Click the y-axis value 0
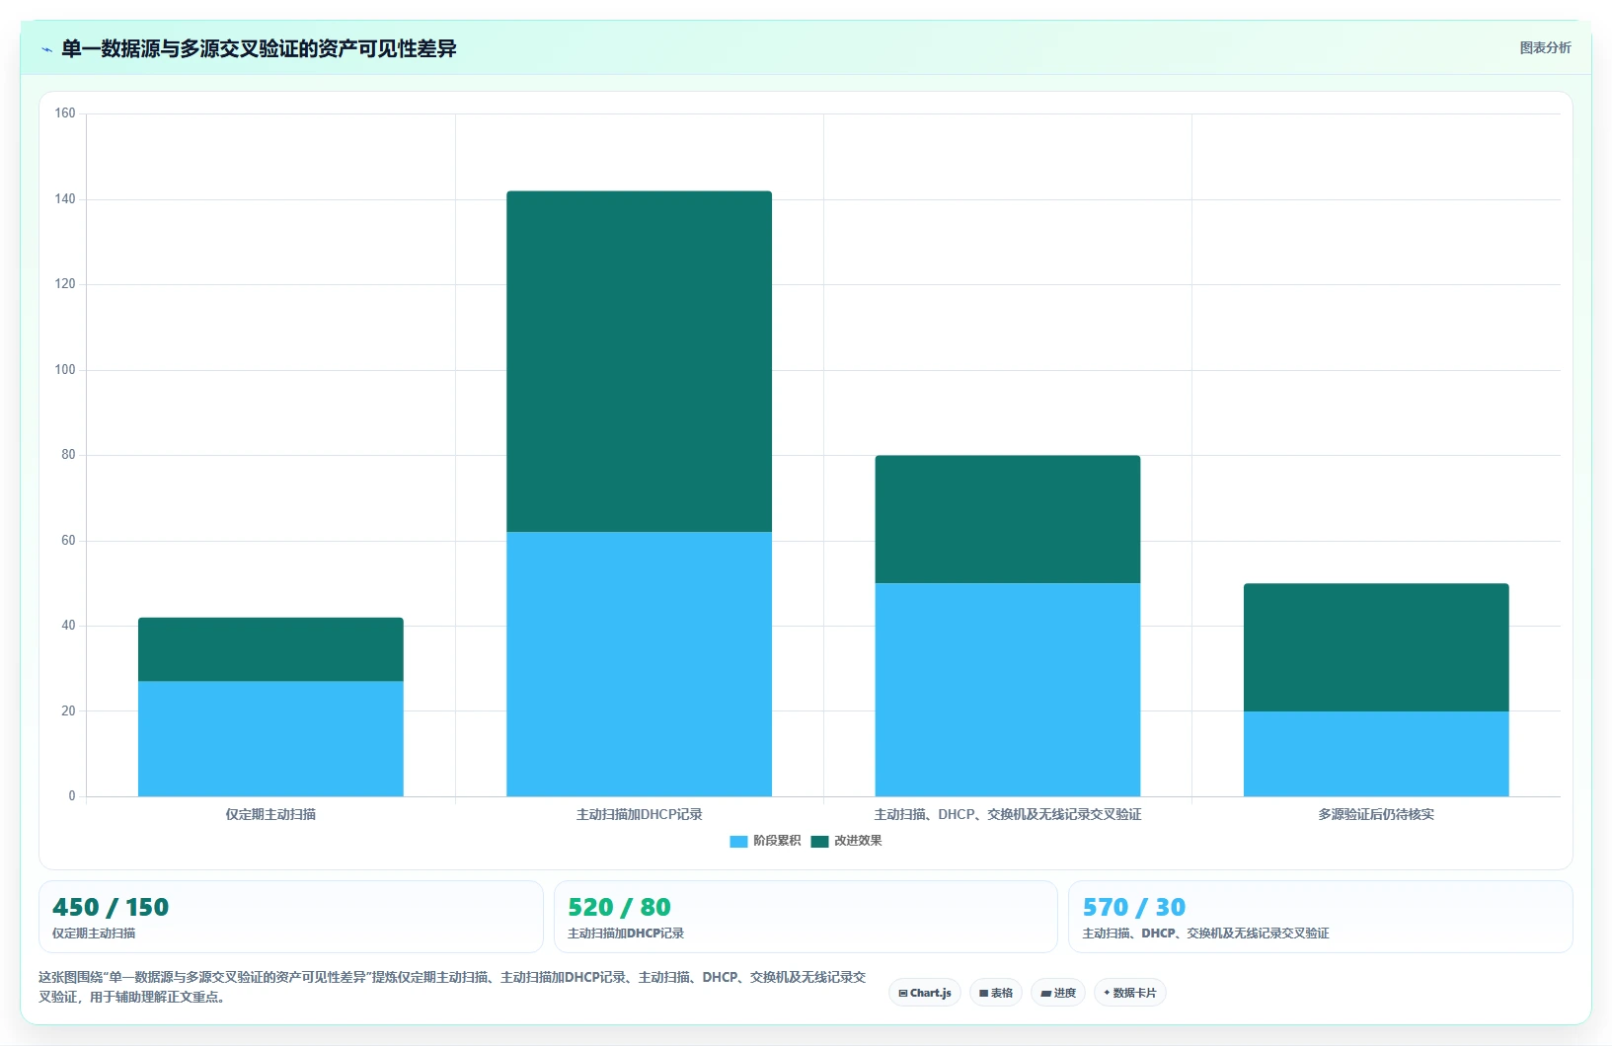The image size is (1612, 1046). tap(72, 796)
